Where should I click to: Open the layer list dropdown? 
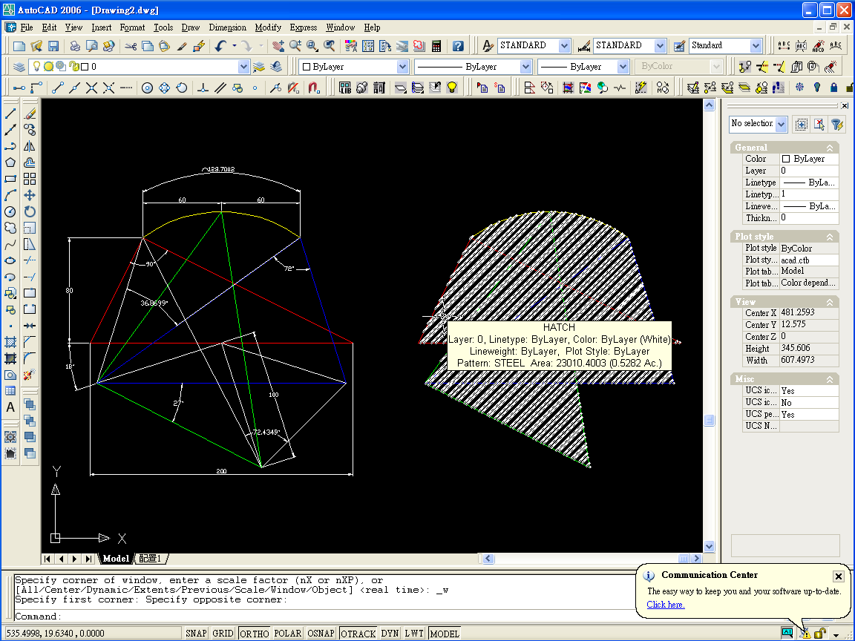click(243, 67)
